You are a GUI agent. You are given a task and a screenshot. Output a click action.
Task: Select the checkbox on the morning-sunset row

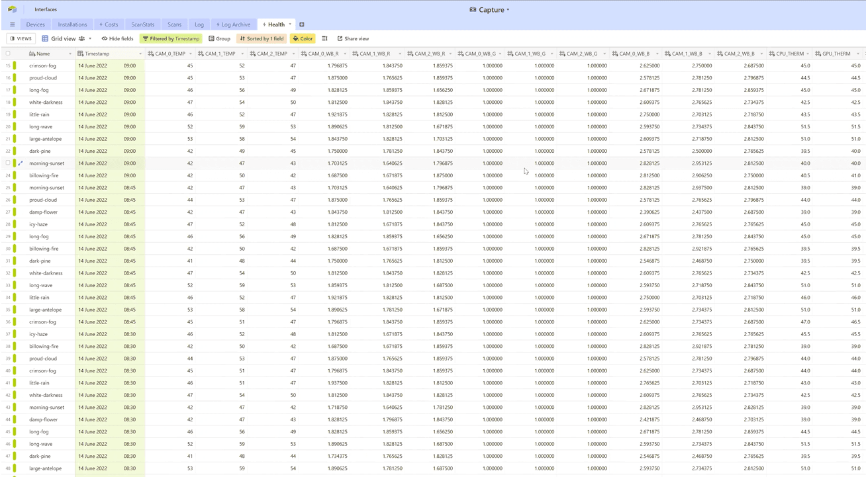click(x=9, y=163)
